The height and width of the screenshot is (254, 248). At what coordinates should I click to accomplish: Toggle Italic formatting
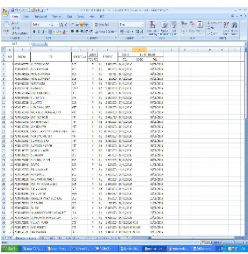coord(39,32)
